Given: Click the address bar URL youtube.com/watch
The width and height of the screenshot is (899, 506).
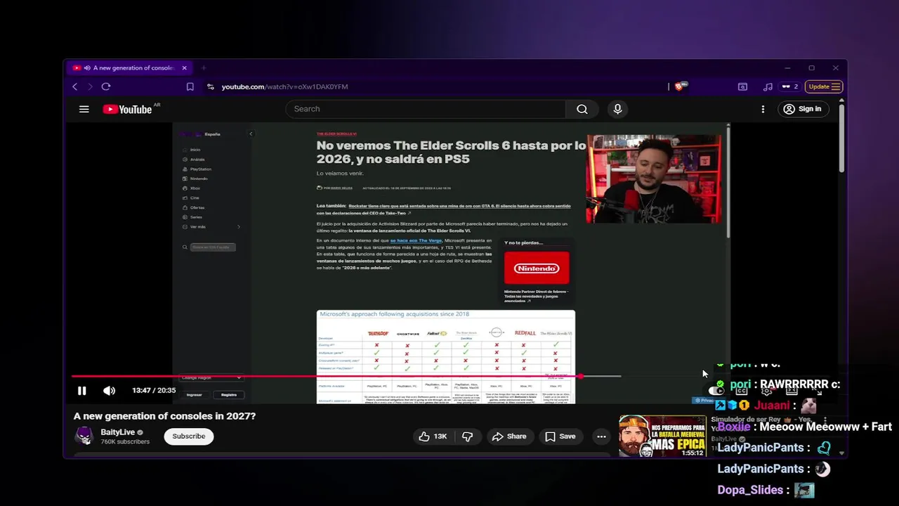Looking at the screenshot, I should tap(284, 86).
